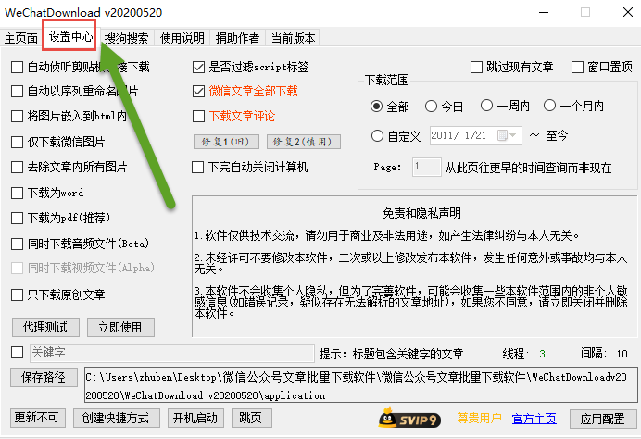The width and height of the screenshot is (641, 439).
Task: Uncheck 是否过滤script标签
Action: 198,67
